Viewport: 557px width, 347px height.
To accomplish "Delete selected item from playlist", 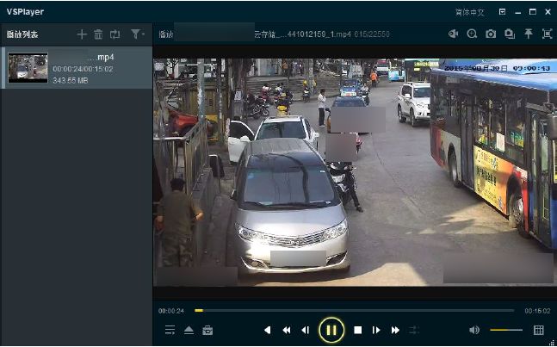I will click(x=98, y=34).
